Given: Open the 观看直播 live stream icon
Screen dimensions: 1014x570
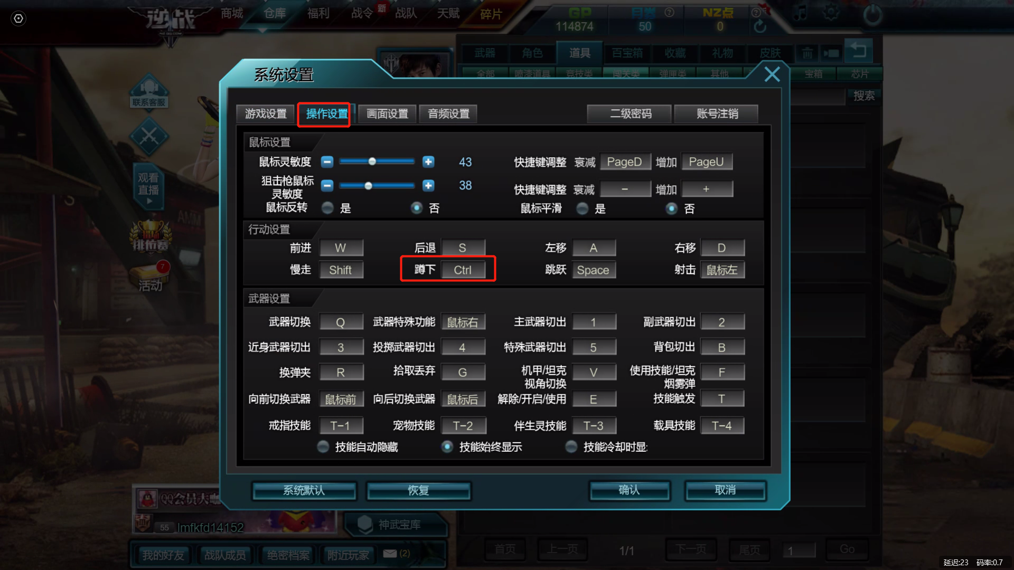Looking at the screenshot, I should click(148, 187).
